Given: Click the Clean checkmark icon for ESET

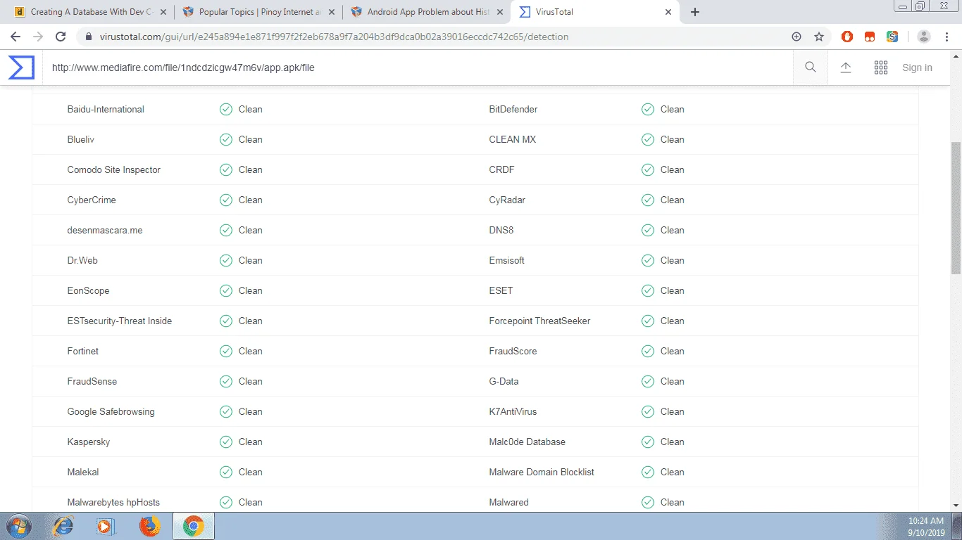Looking at the screenshot, I should pos(647,291).
